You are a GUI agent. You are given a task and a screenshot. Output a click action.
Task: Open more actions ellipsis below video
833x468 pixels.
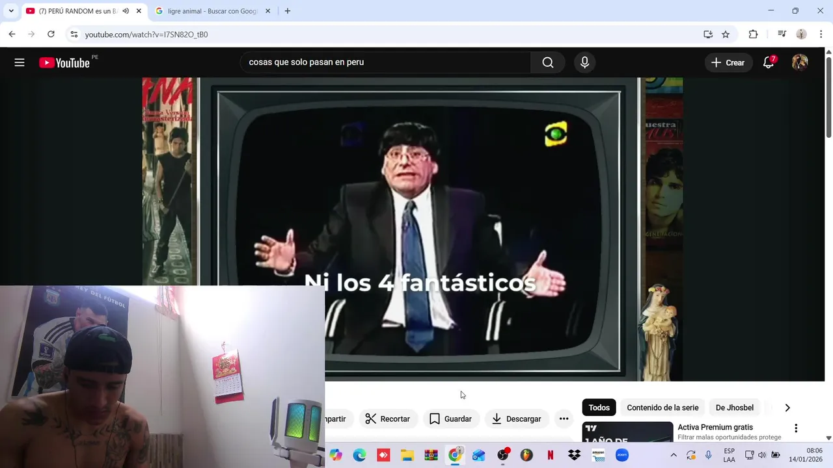point(564,419)
